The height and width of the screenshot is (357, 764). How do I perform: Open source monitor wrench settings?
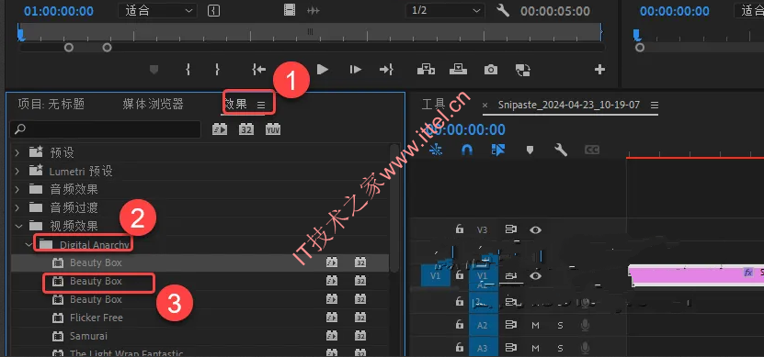503,10
